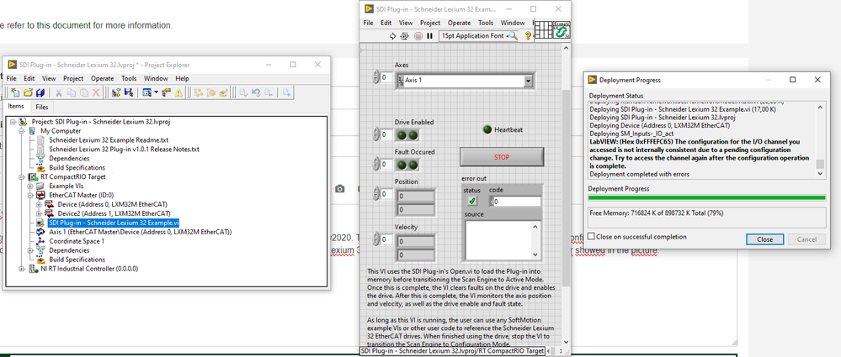The image size is (841, 357).
Task: Open the filter view dropdown arrow in Project Explorer
Action: click(x=156, y=92)
